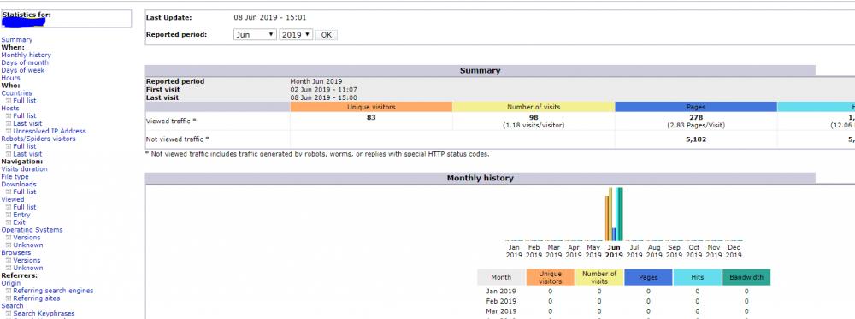The width and height of the screenshot is (855, 319).
Task: Open the Viewed link
Action: click(13, 199)
